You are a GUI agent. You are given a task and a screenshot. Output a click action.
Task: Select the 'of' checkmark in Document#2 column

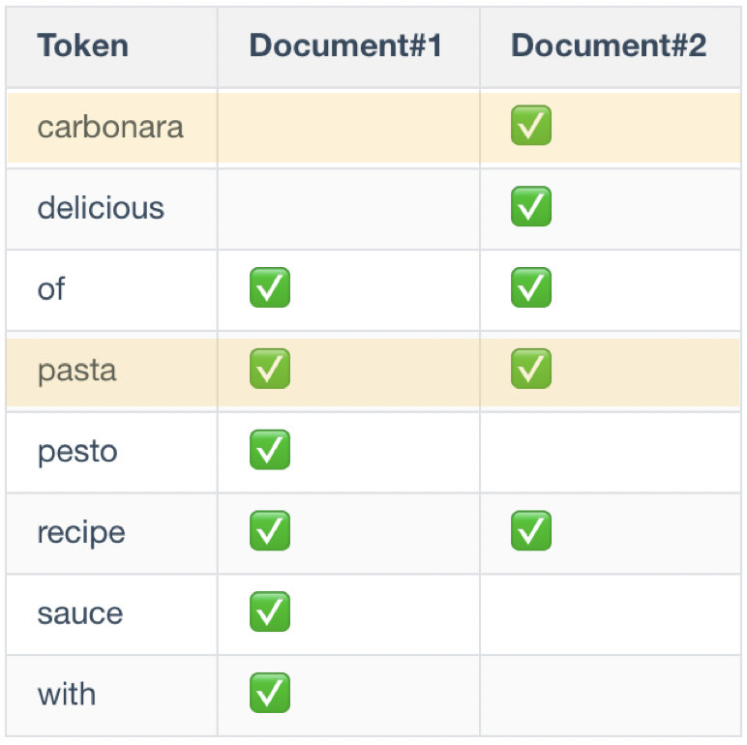point(530,287)
